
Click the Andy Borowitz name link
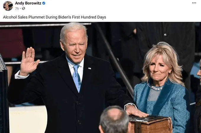28,3
